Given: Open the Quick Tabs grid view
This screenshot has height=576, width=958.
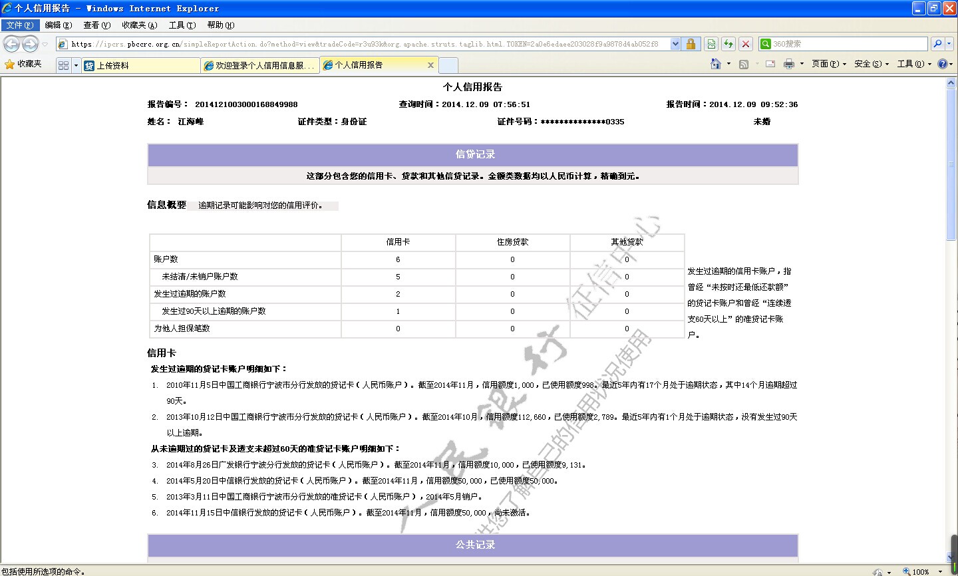Looking at the screenshot, I should [63, 65].
